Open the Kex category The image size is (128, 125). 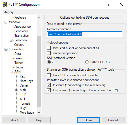[x=22, y=76]
